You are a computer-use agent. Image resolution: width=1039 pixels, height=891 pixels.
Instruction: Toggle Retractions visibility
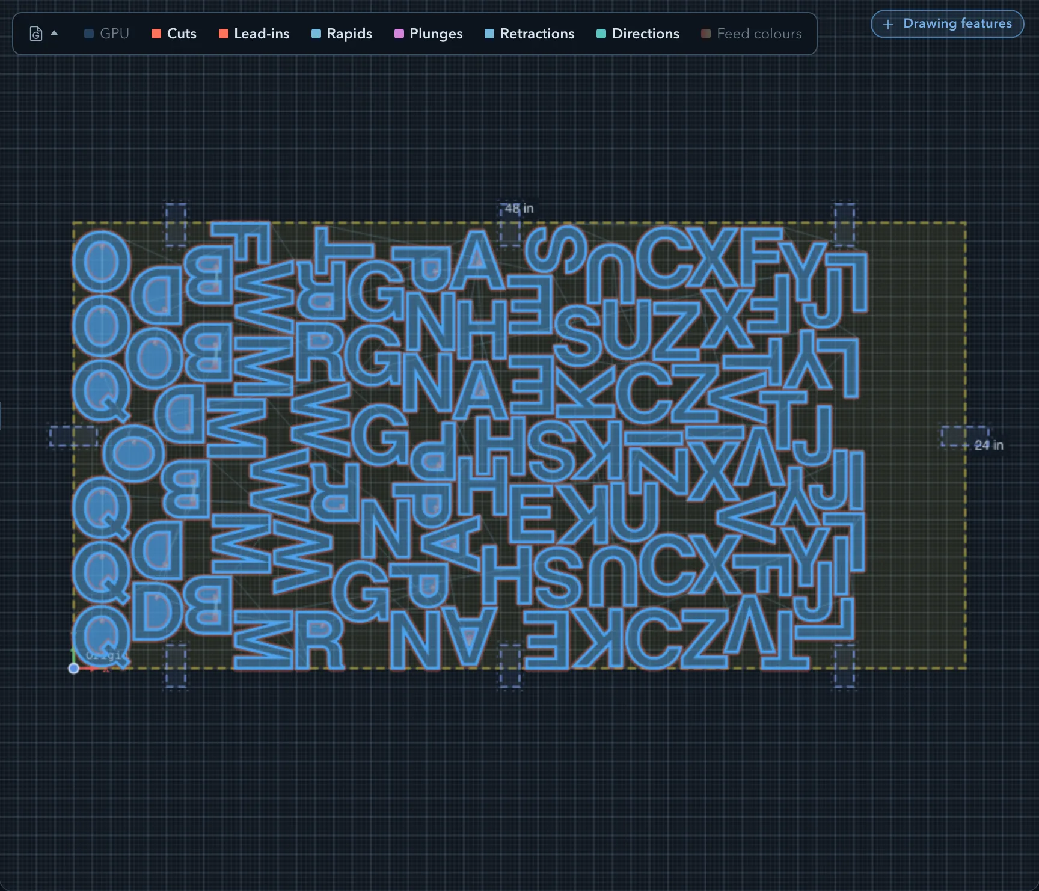pos(529,34)
